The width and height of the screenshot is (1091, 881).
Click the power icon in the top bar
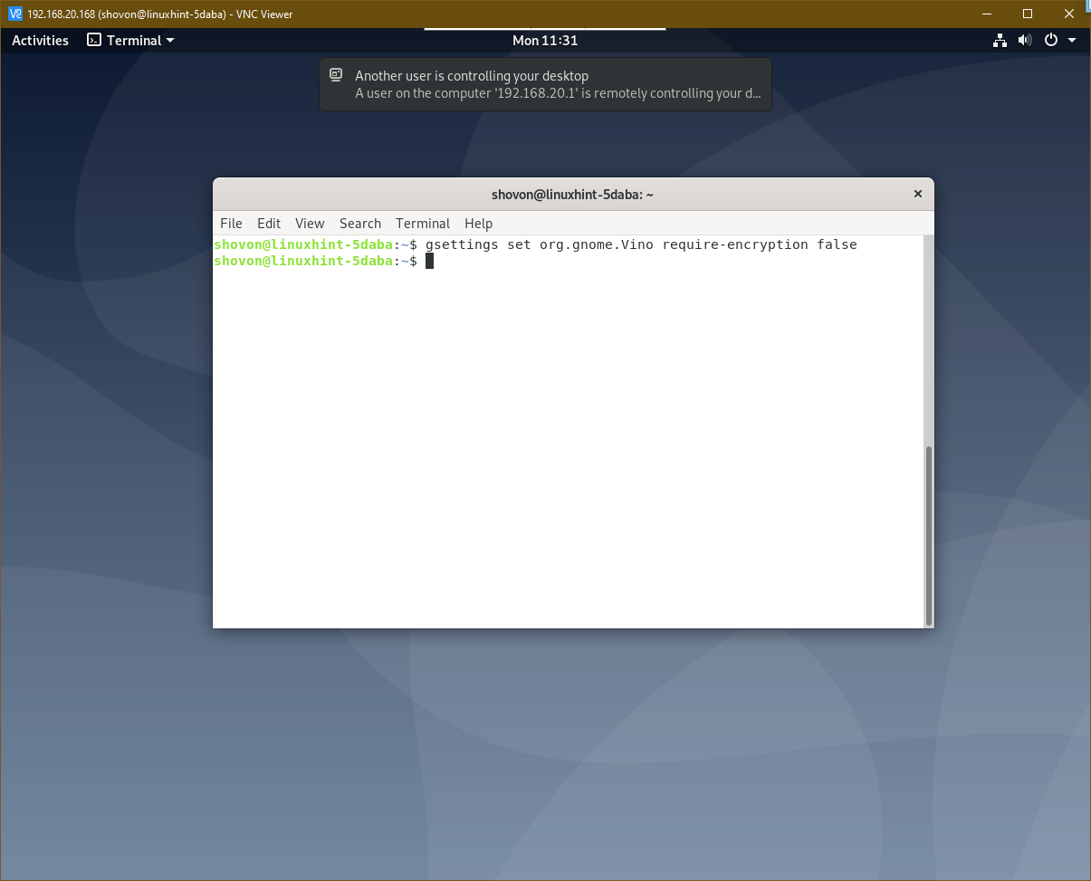tap(1051, 40)
